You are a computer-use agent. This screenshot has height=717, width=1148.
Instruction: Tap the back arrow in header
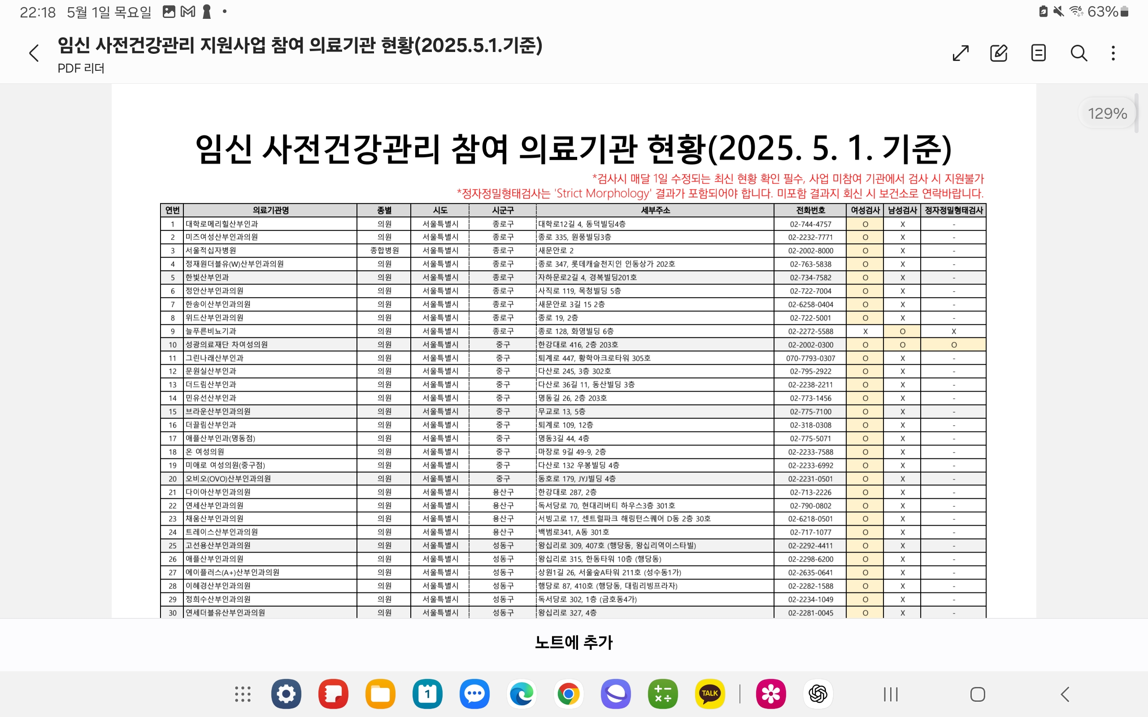(x=34, y=53)
